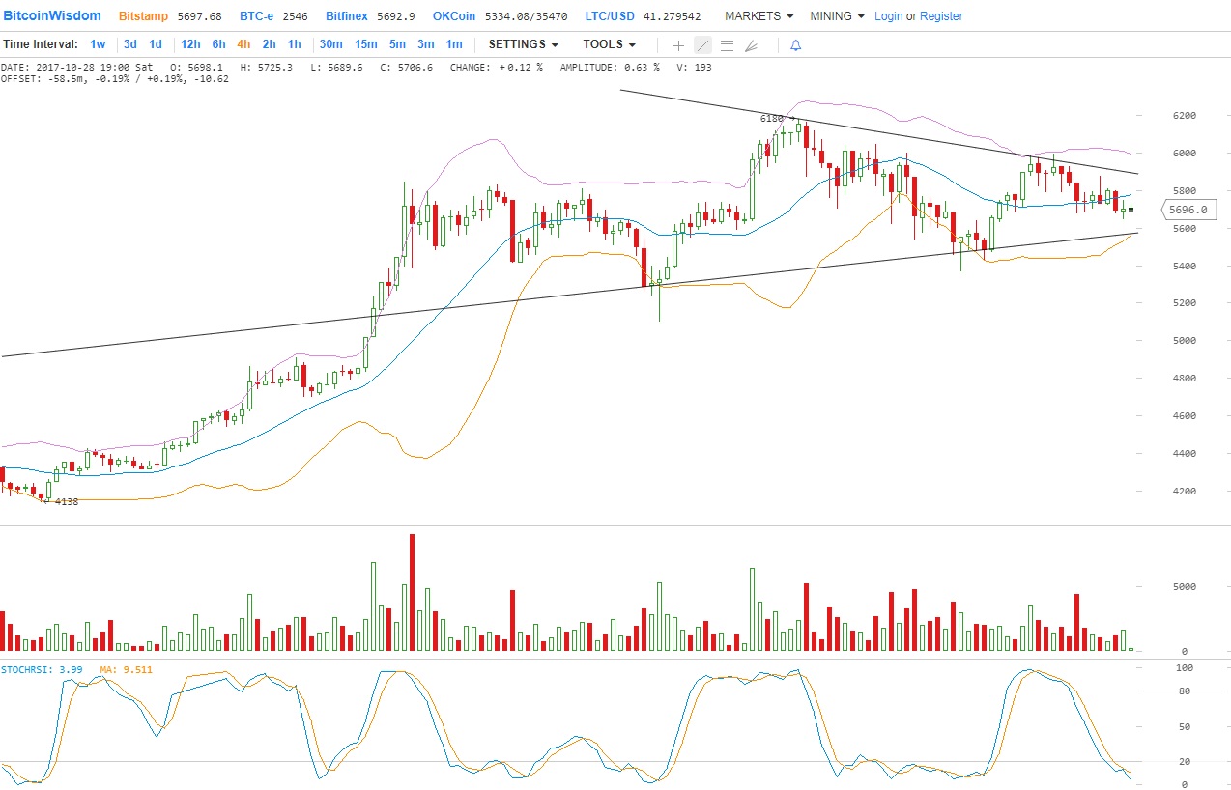This screenshot has width=1231, height=790.
Task: Open the TOOLS dropdown
Action: click(609, 44)
